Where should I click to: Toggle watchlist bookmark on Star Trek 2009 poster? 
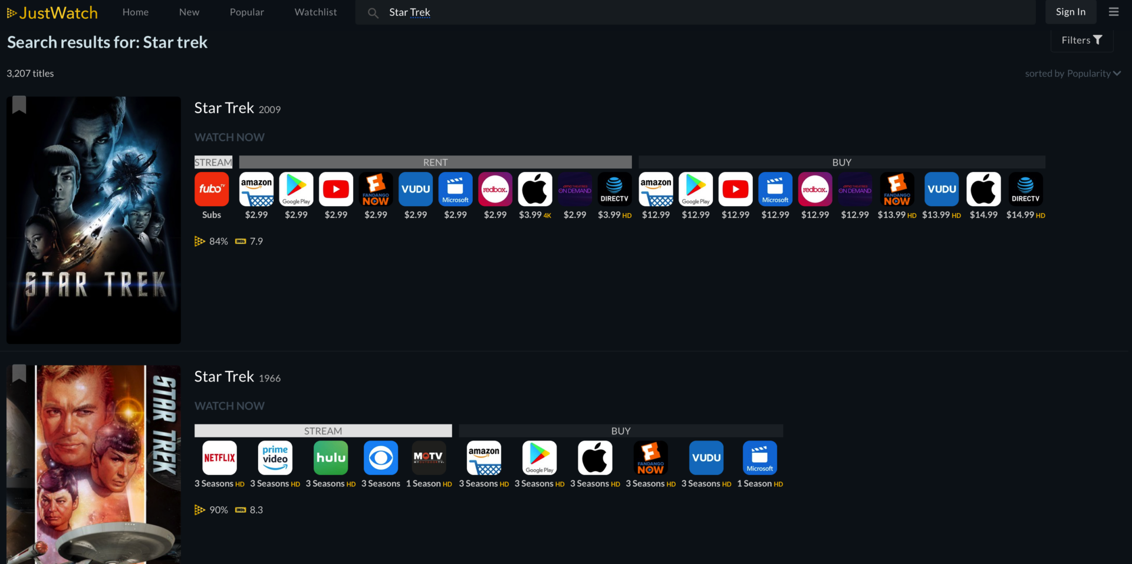pyautogui.click(x=19, y=105)
